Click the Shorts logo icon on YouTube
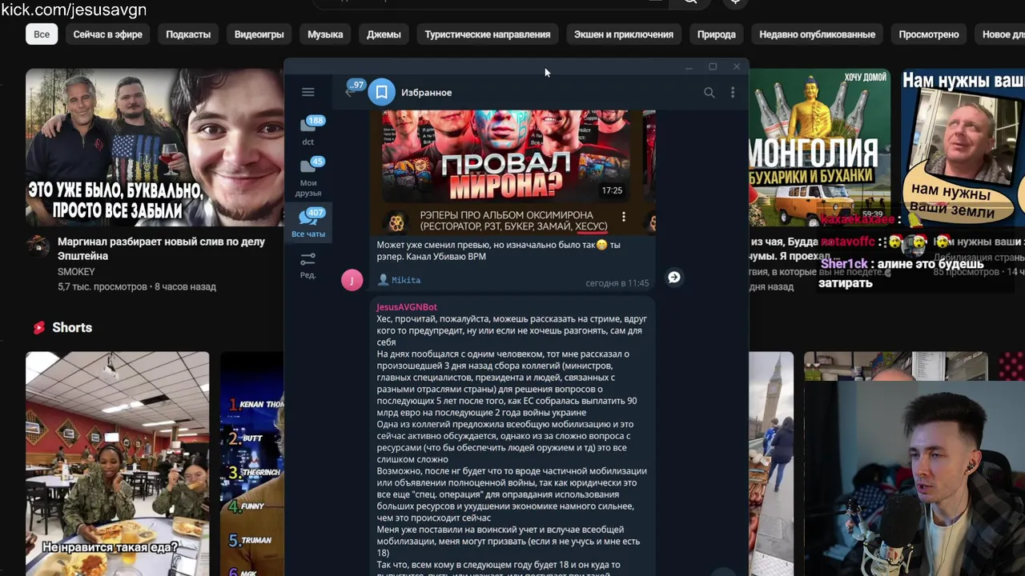The height and width of the screenshot is (576, 1025). click(38, 327)
